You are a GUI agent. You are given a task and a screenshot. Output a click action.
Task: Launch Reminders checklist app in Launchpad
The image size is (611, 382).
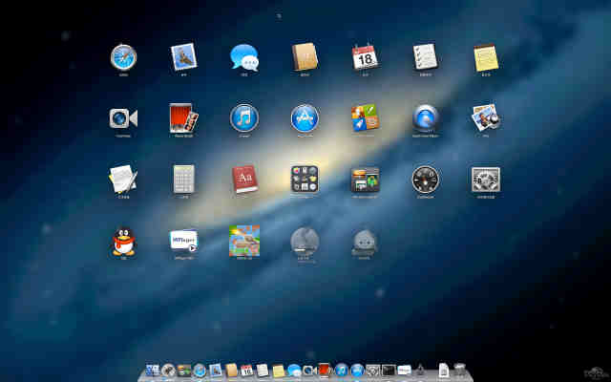click(x=426, y=57)
